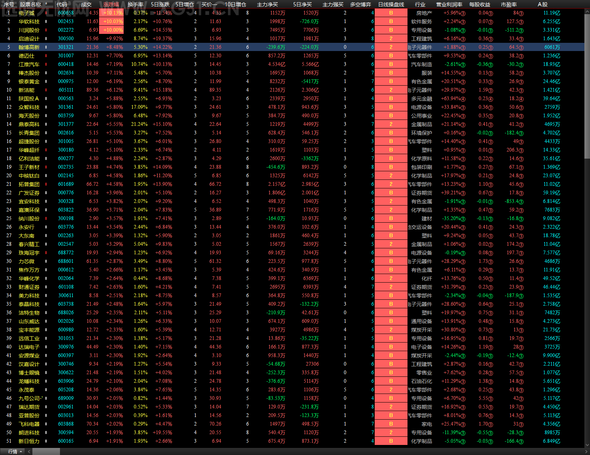Sort by the 市盈率 column header
This screenshot has height=455, width=590.
(x=509, y=4)
